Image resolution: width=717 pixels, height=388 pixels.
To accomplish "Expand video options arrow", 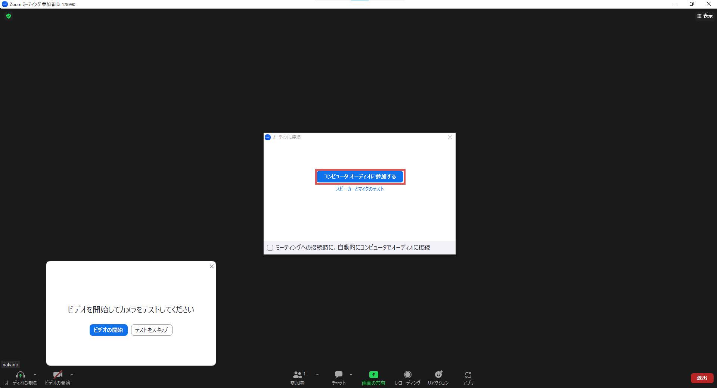I will 72,375.
